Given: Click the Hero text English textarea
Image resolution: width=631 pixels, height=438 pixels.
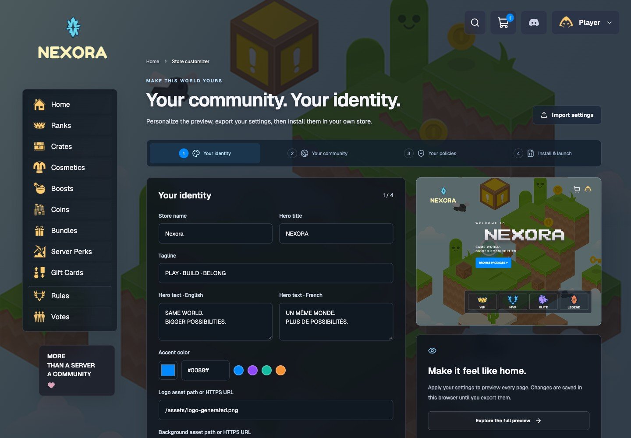Looking at the screenshot, I should pyautogui.click(x=215, y=321).
